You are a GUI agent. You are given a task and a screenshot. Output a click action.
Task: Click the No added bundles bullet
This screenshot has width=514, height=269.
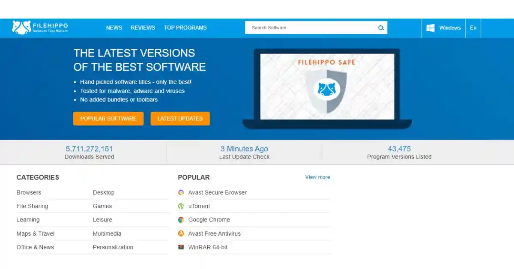point(119,99)
